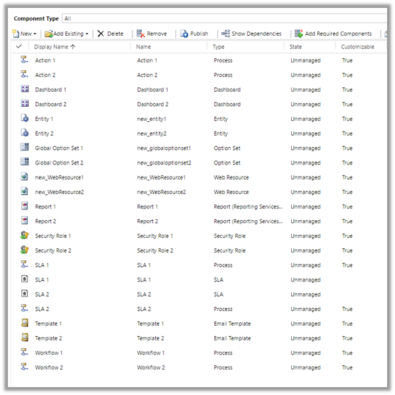Sort by the Type column header

[219, 47]
